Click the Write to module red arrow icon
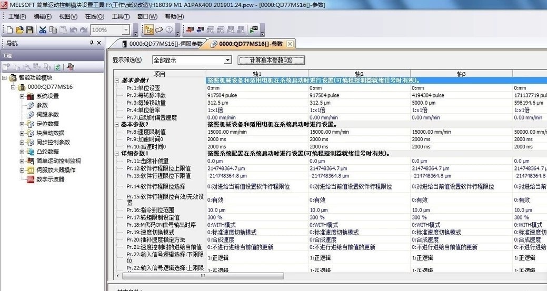547x291 pixels. click(x=190, y=30)
